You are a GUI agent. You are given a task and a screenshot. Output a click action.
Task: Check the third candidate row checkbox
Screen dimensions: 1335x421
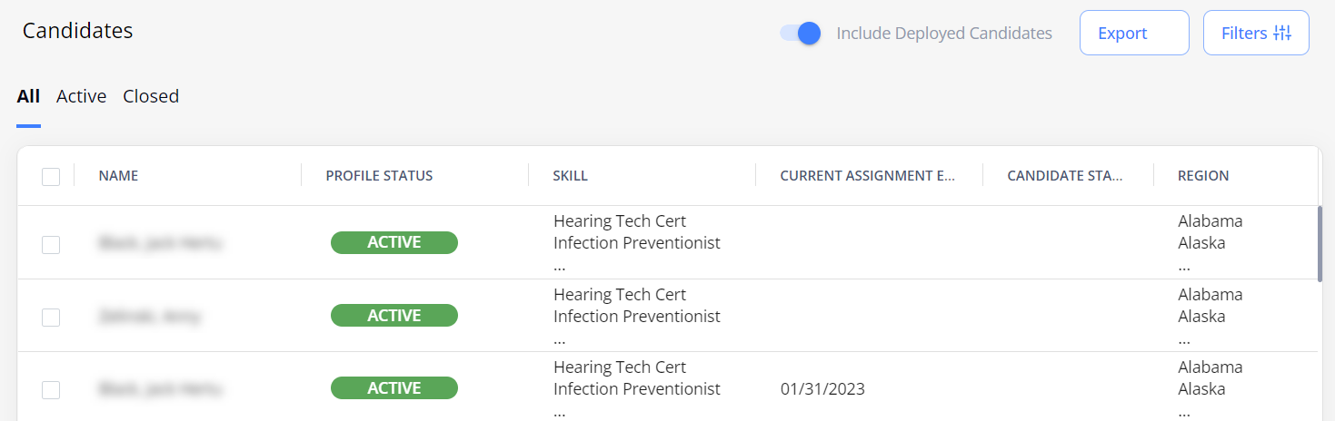(51, 390)
